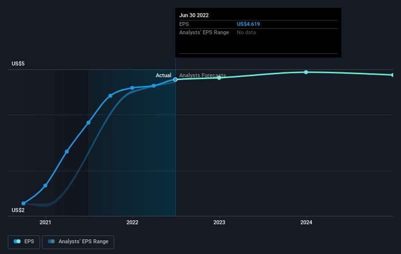Select the EPS data point above 2021

[45, 186]
